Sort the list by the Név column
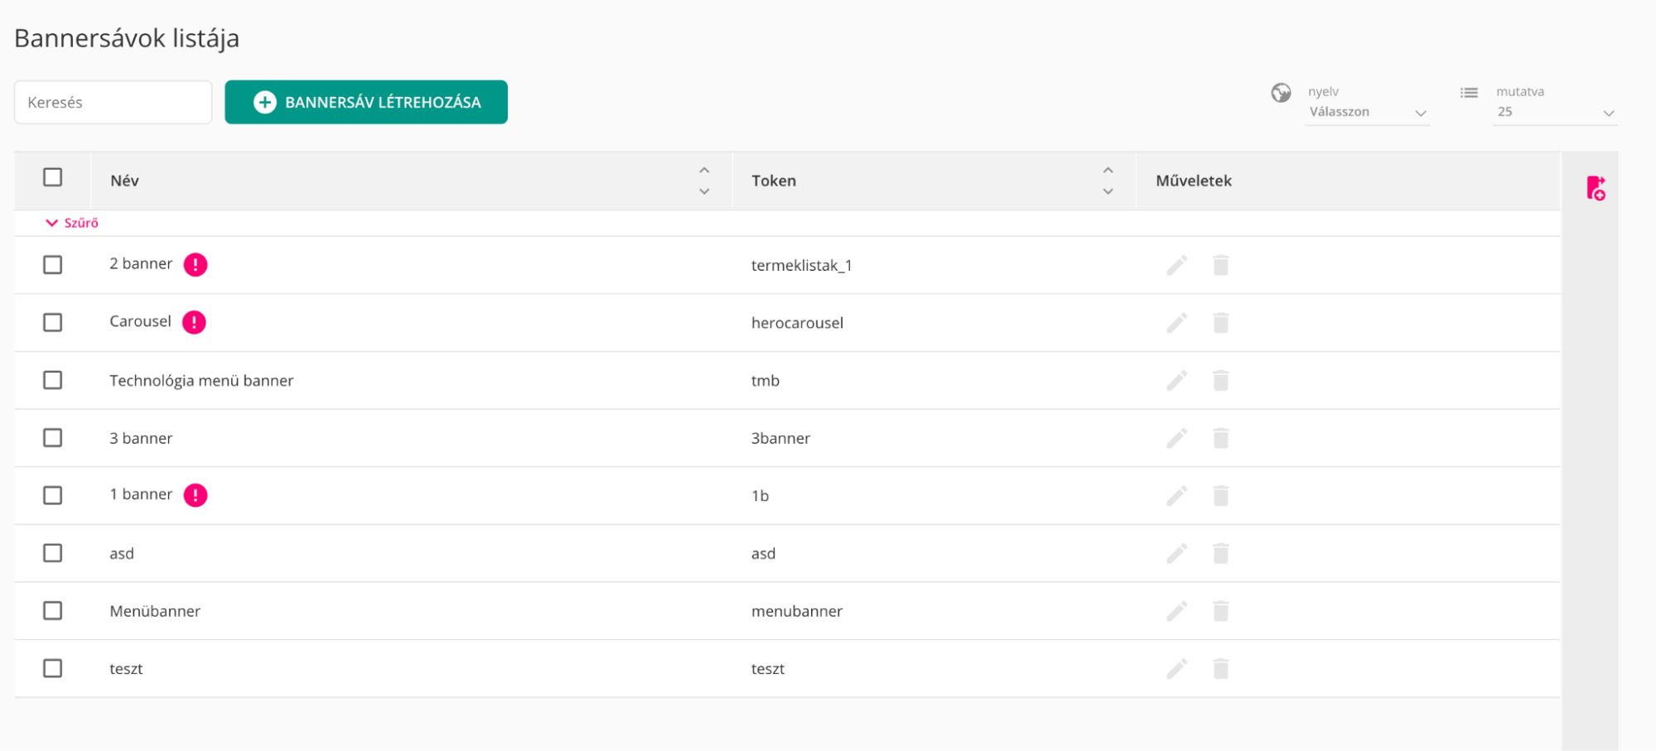 point(703,181)
